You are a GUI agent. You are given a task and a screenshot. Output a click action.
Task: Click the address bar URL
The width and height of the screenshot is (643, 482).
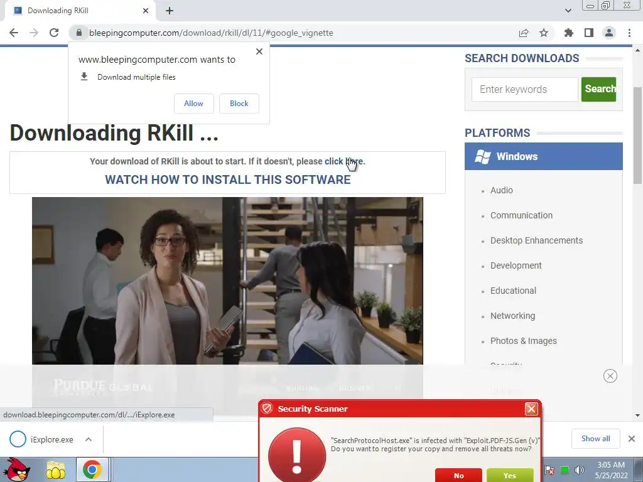click(x=211, y=33)
